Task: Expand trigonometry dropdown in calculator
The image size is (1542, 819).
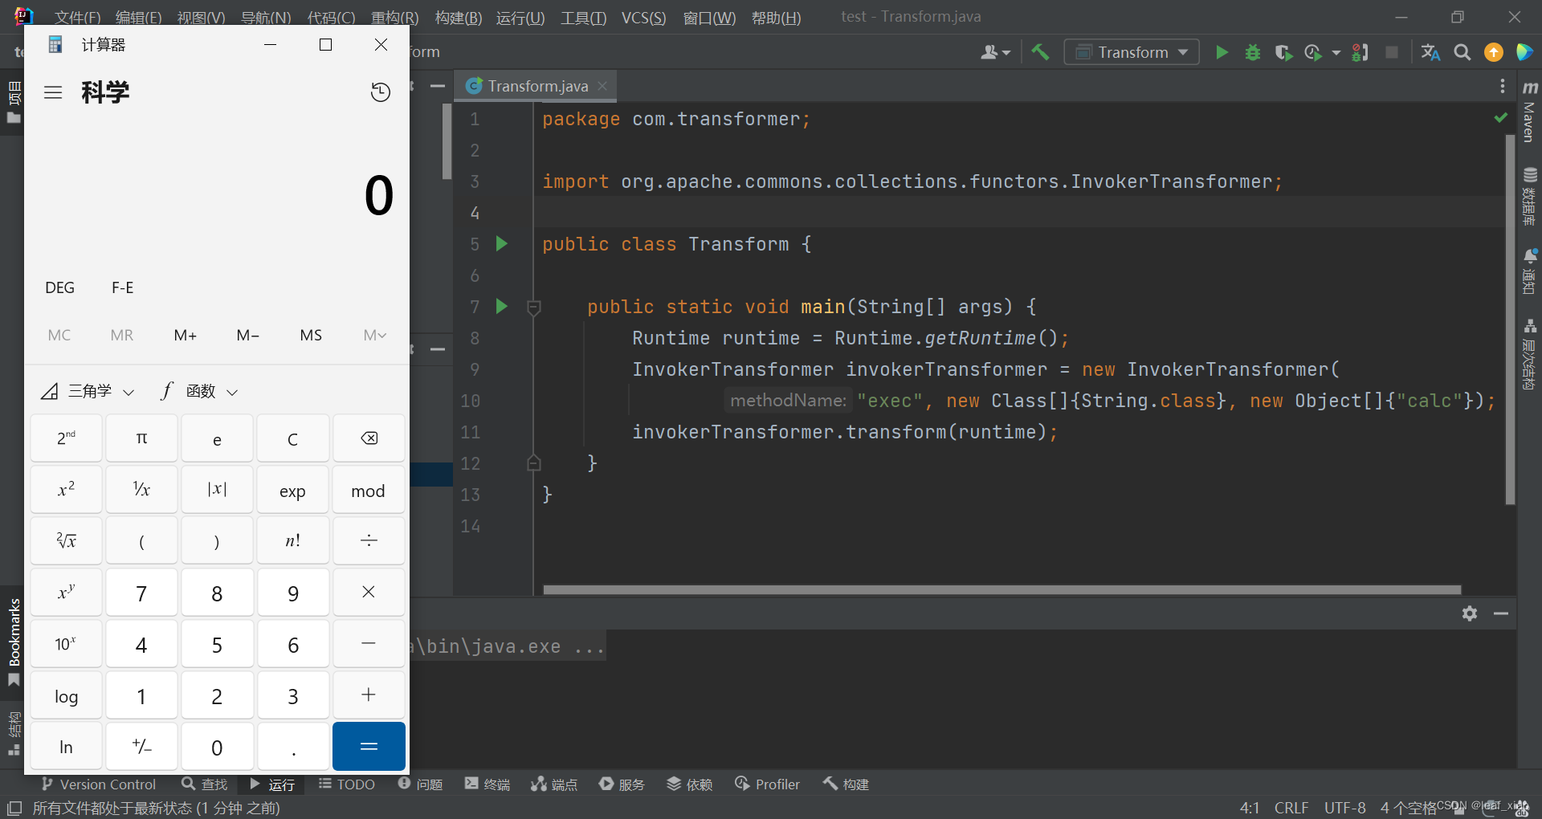Action: pyautogui.click(x=88, y=391)
